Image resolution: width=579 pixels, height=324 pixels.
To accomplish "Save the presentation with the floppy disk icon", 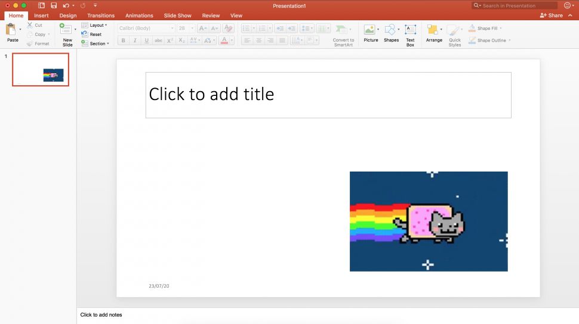I will pyautogui.click(x=54, y=5).
